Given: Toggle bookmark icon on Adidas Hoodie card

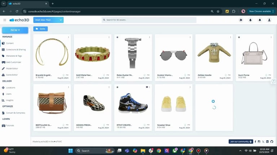Looking at the screenshot, I should (x=225, y=75).
